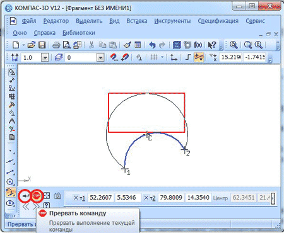Cut selection with the scissors icon
The height and width of the screenshot is (233, 284).
click(x=92, y=45)
